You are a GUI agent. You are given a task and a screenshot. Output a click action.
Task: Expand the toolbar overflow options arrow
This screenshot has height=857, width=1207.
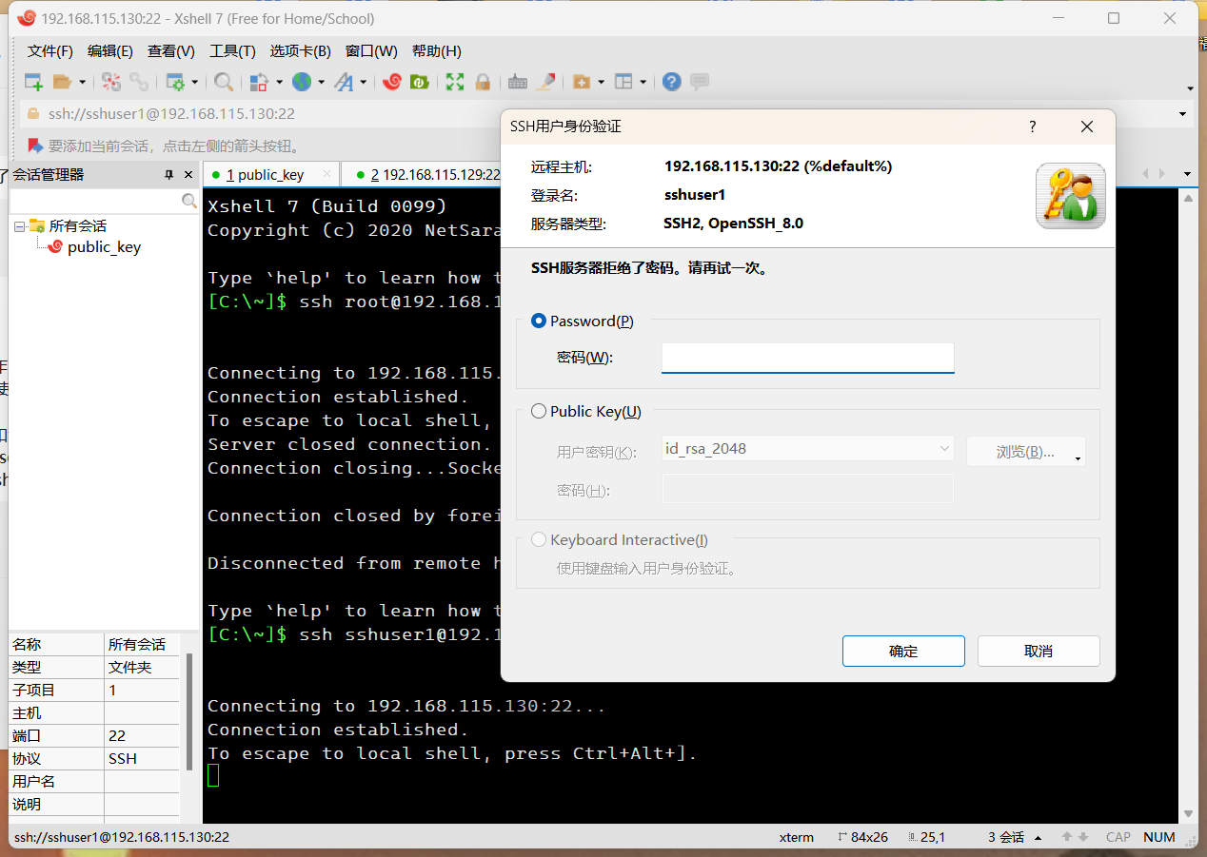pyautogui.click(x=1190, y=88)
